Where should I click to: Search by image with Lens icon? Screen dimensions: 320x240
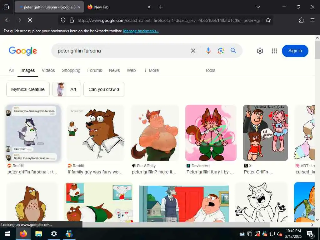[x=221, y=51]
